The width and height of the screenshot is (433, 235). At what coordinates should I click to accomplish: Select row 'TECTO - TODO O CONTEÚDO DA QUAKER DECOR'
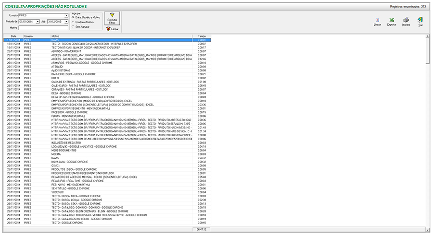pyautogui.click(x=107, y=44)
